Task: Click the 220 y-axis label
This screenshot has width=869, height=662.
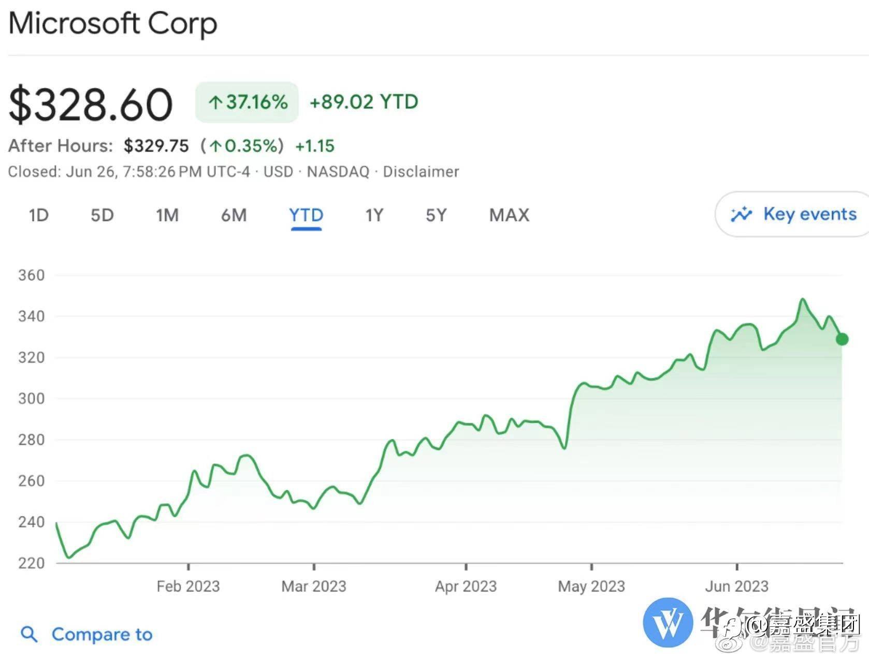Action: click(32, 563)
